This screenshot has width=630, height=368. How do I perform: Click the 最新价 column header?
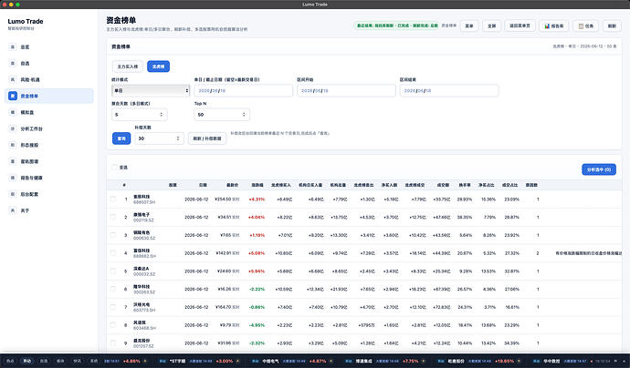pyautogui.click(x=232, y=185)
